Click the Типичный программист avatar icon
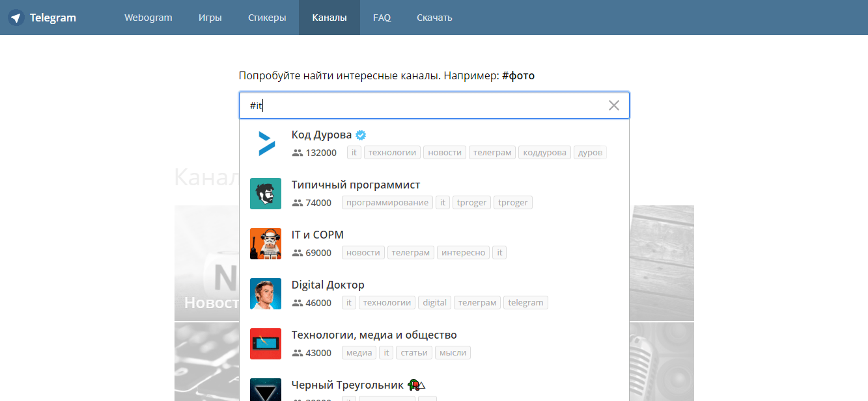 (x=266, y=194)
